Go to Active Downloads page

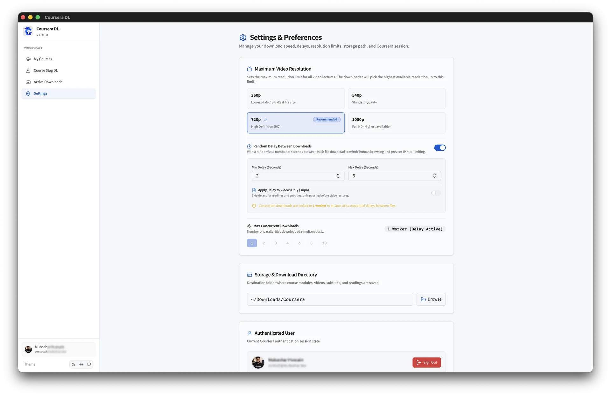[59, 82]
